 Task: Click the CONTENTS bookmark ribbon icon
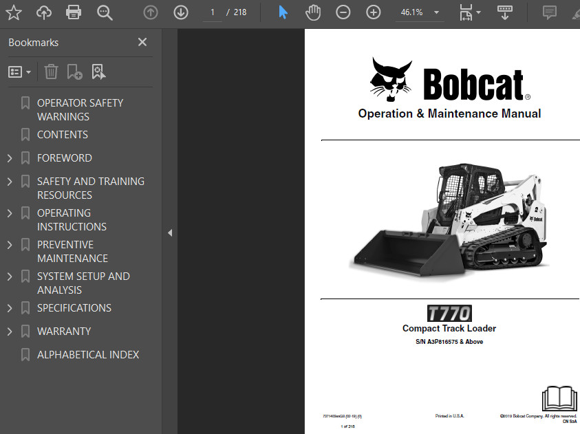(25, 135)
